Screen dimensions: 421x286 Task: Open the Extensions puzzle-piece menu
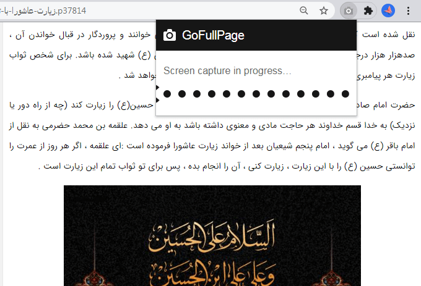368,11
